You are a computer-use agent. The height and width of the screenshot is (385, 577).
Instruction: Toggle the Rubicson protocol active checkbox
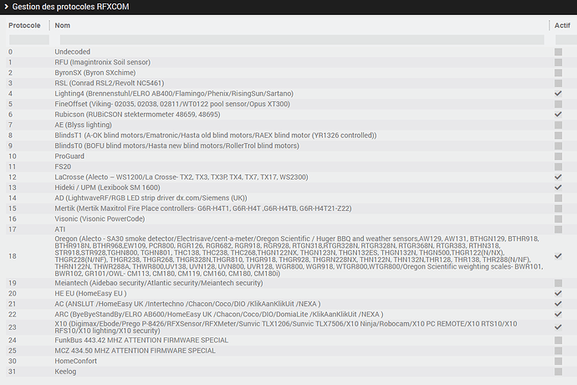click(558, 115)
